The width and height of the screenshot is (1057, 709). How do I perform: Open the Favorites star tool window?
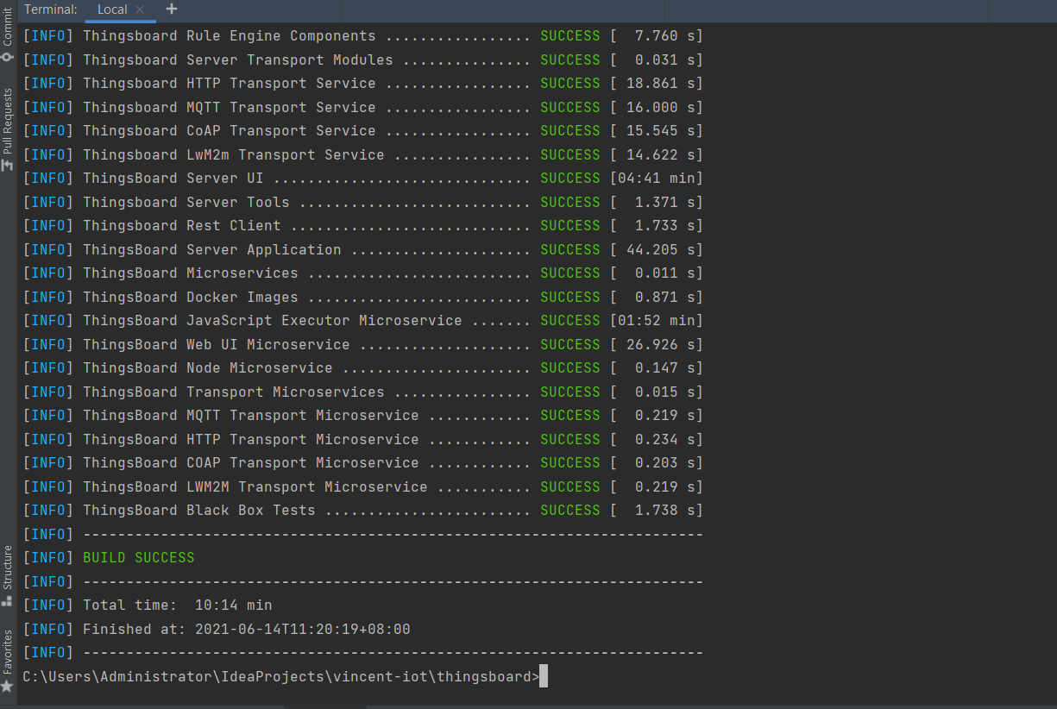point(8,662)
